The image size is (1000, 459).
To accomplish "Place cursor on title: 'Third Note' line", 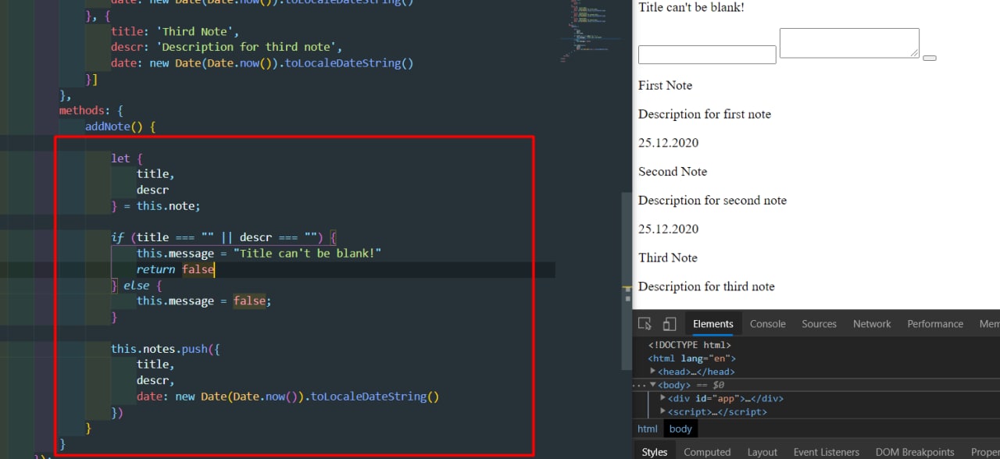I will click(x=174, y=31).
